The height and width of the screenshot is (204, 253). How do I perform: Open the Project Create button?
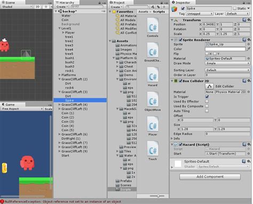pyautogui.click(x=116, y=7)
